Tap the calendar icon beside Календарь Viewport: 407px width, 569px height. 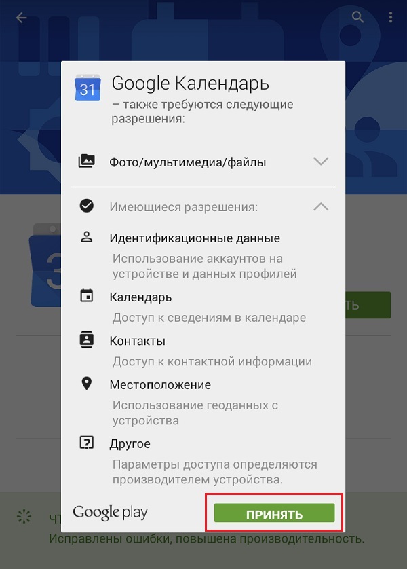tap(87, 295)
